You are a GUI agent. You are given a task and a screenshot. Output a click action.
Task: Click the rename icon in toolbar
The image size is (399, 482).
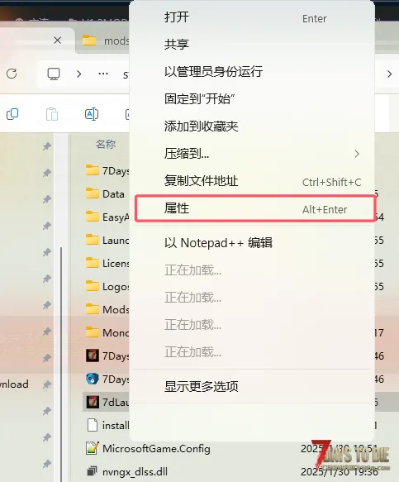tap(92, 114)
